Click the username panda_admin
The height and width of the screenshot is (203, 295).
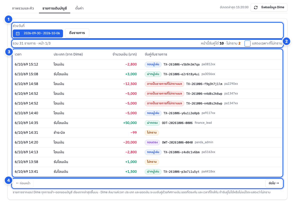coord(204,142)
